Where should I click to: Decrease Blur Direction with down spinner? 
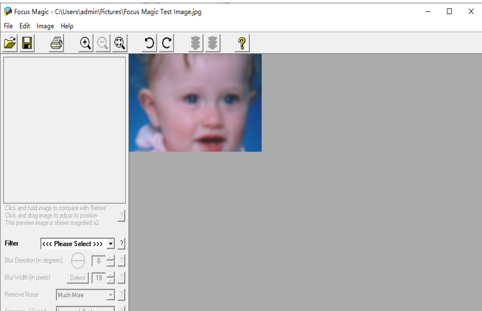pos(110,264)
